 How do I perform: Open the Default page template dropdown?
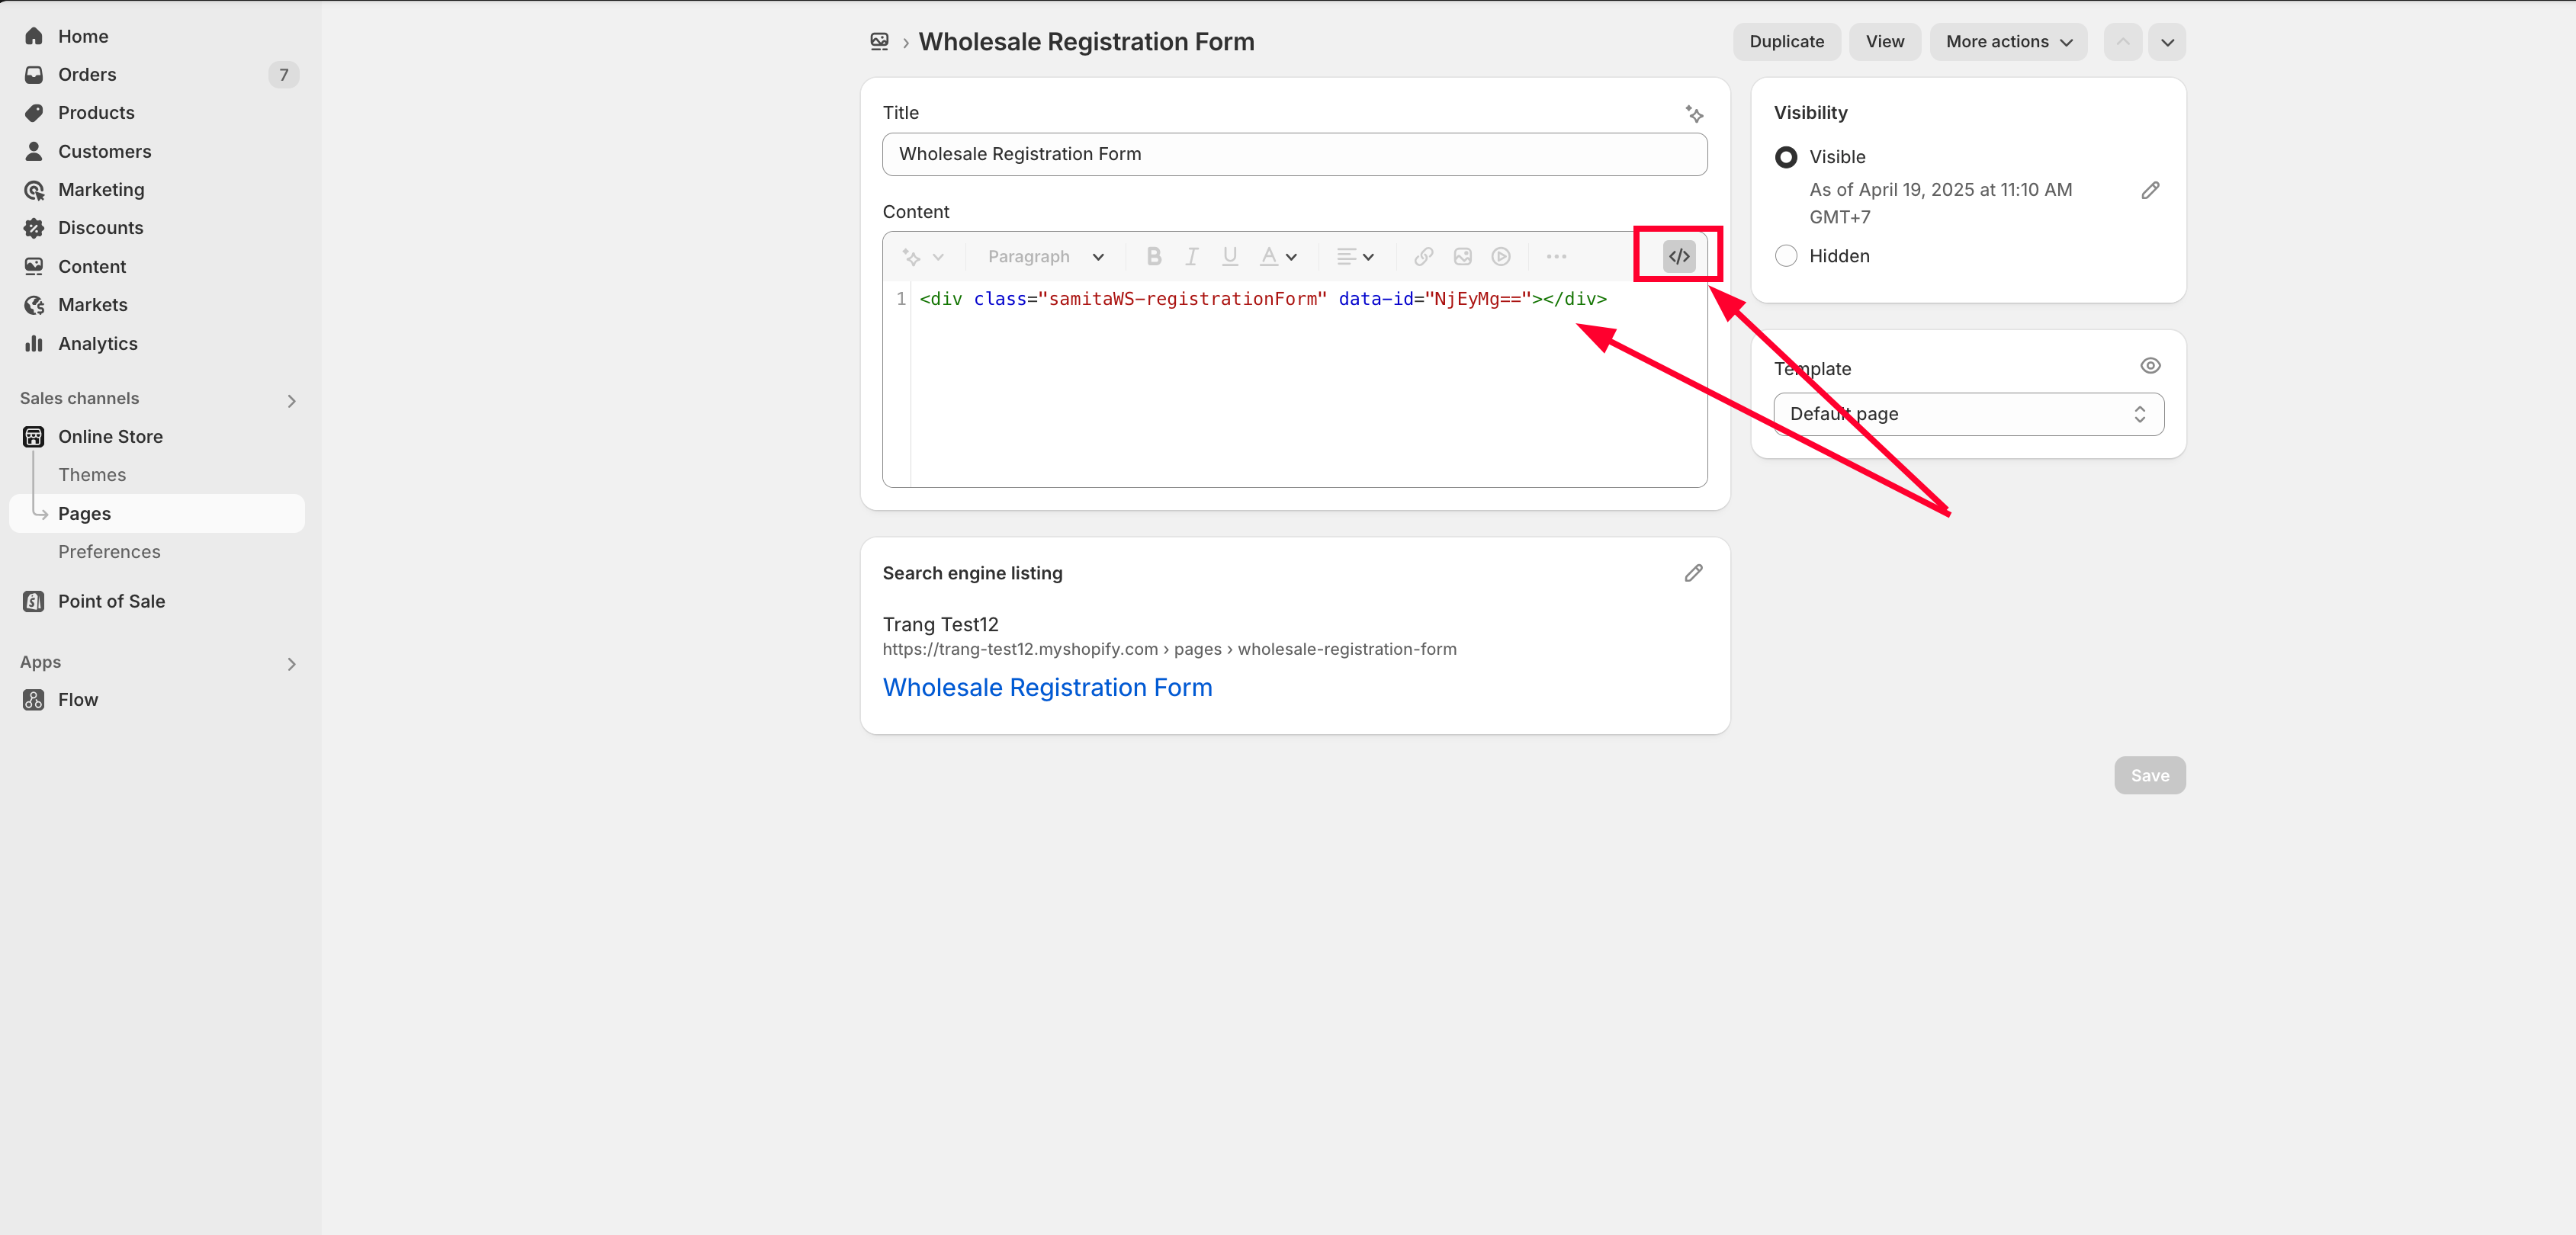click(1968, 414)
